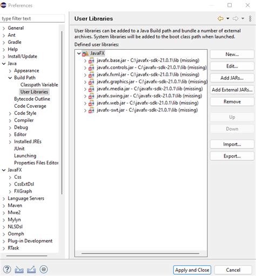The image size is (256, 276).
Task: Click the preferences tree vertical scrollbar
Action: 62,113
